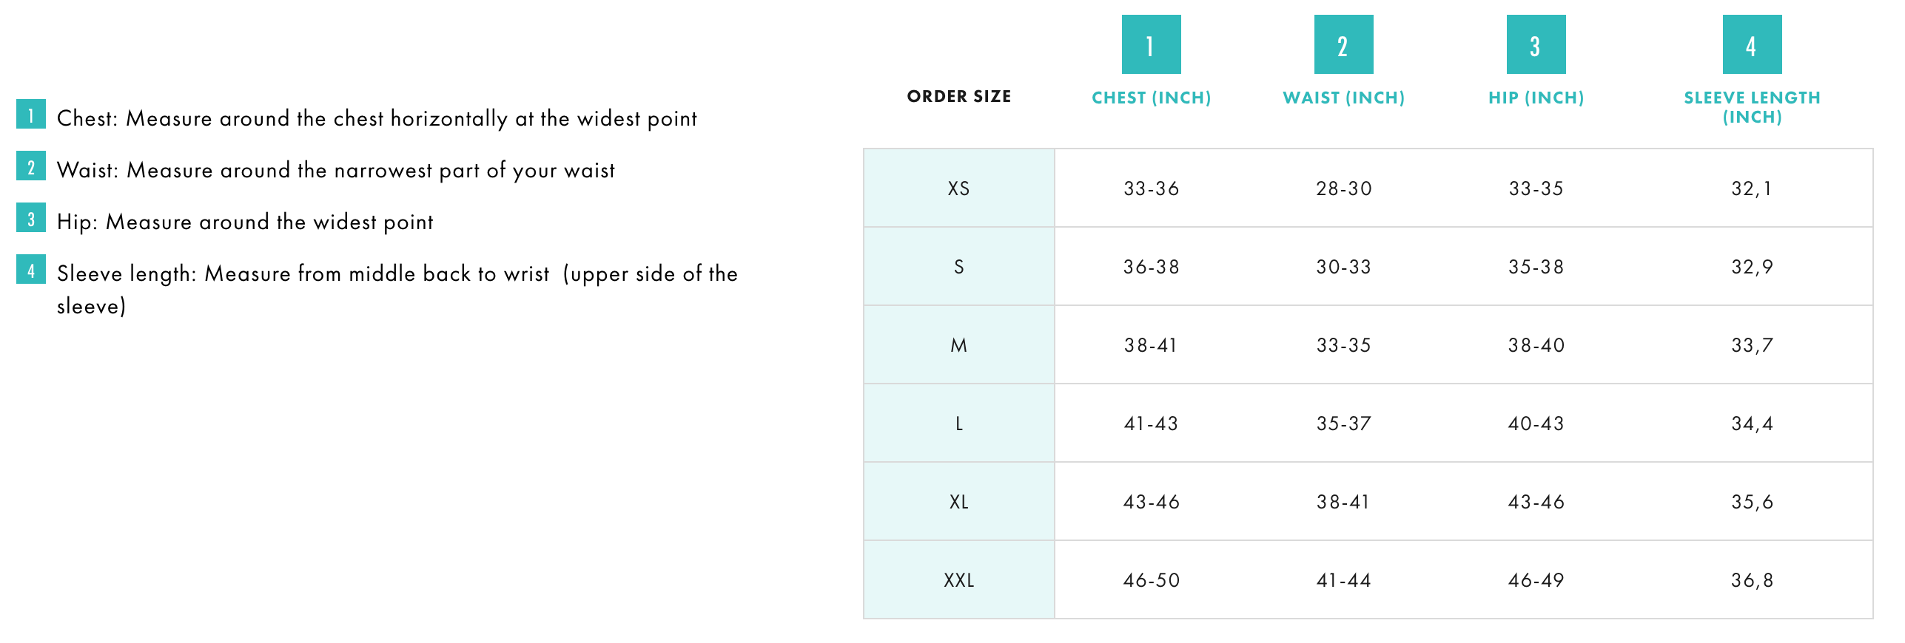Select the XXL size row cell
Image resolution: width=1905 pixels, height=643 pixels.
pyautogui.click(x=958, y=580)
